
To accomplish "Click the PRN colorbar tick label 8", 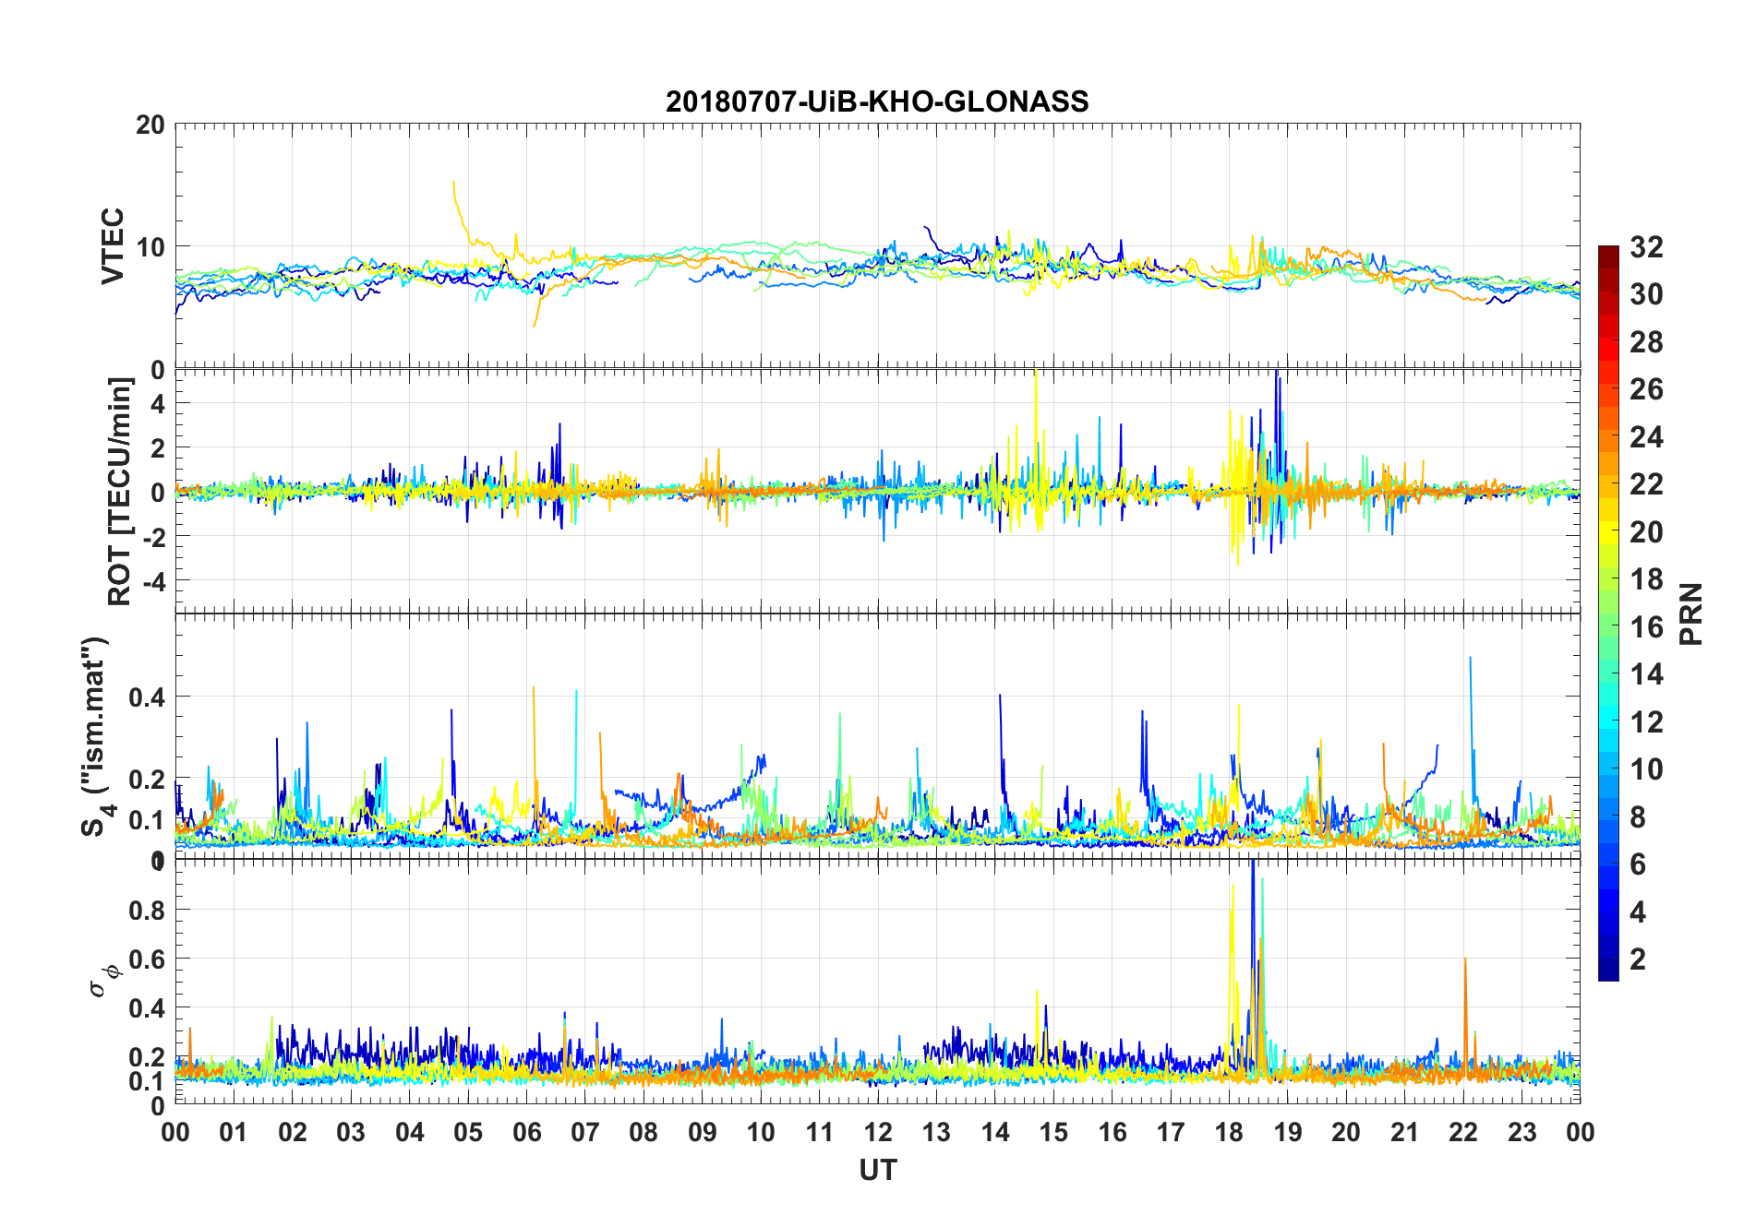I will pyautogui.click(x=1638, y=816).
